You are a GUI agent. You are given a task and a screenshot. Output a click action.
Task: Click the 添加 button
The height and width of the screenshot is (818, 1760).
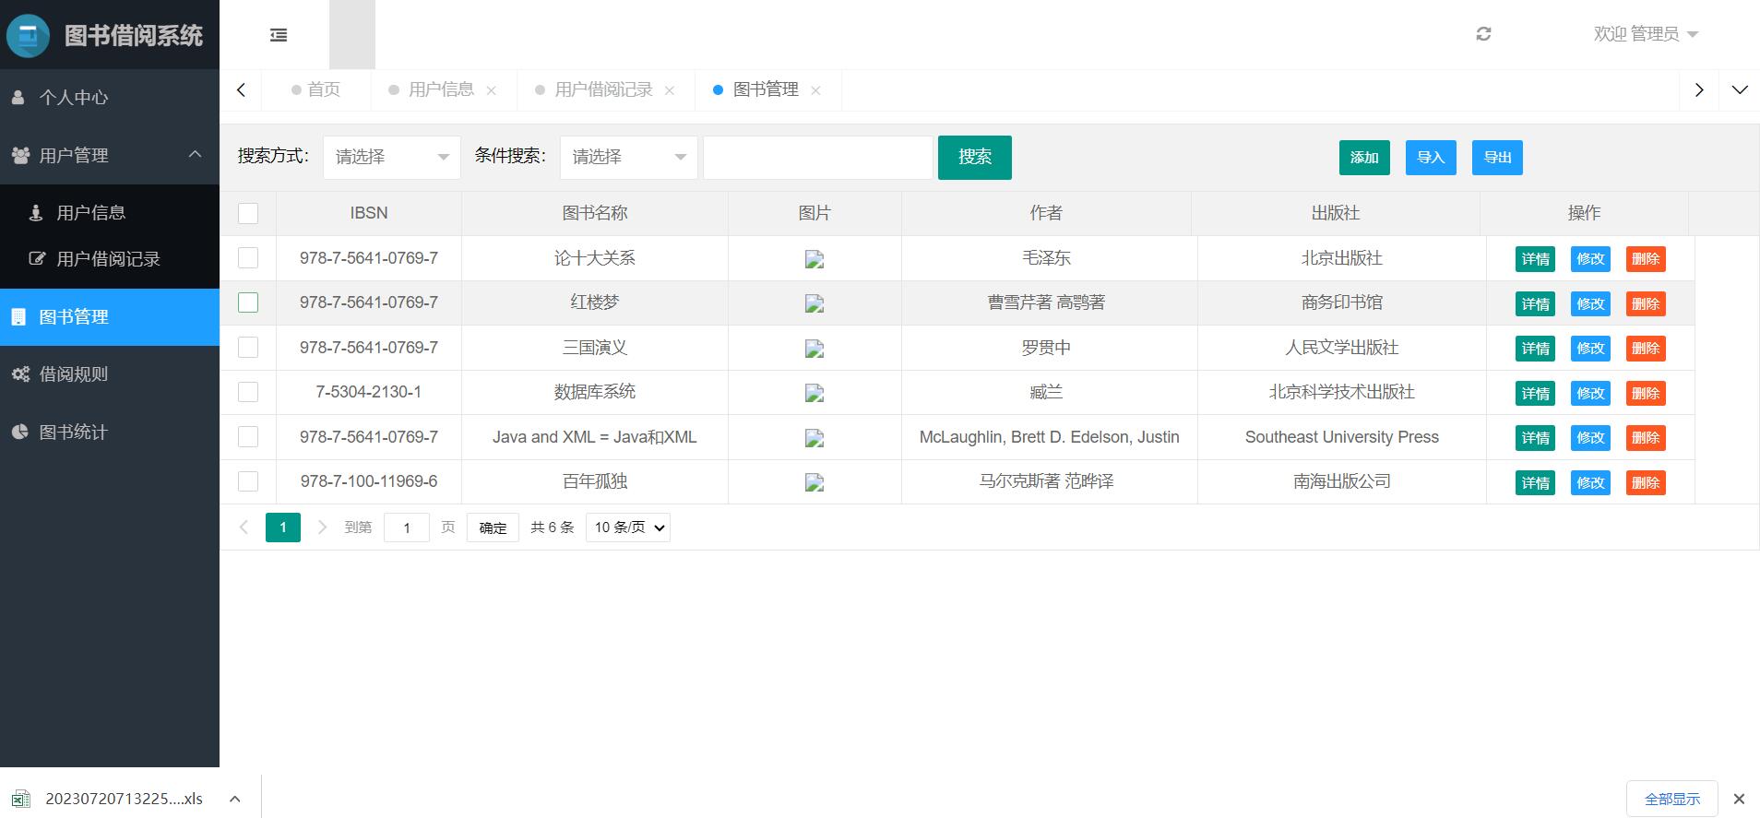[1364, 158]
